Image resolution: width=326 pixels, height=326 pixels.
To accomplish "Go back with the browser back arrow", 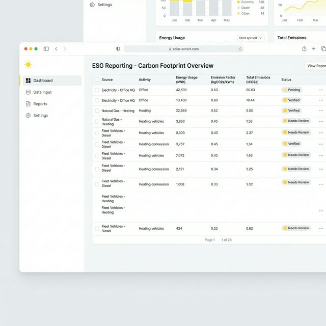I will [56, 49].
